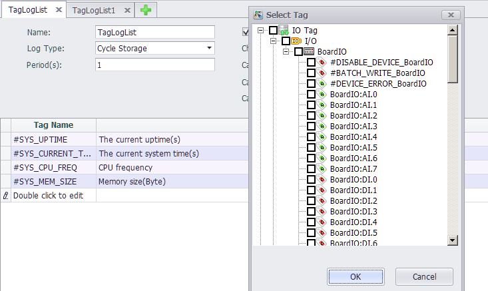This screenshot has height=291, width=488.
Task: Switch to the TagLogList1 tab
Action: [94, 11]
